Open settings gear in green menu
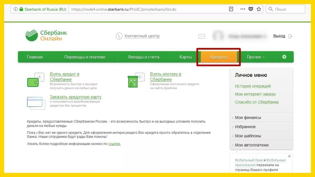The image size is (315, 177). pos(284,57)
